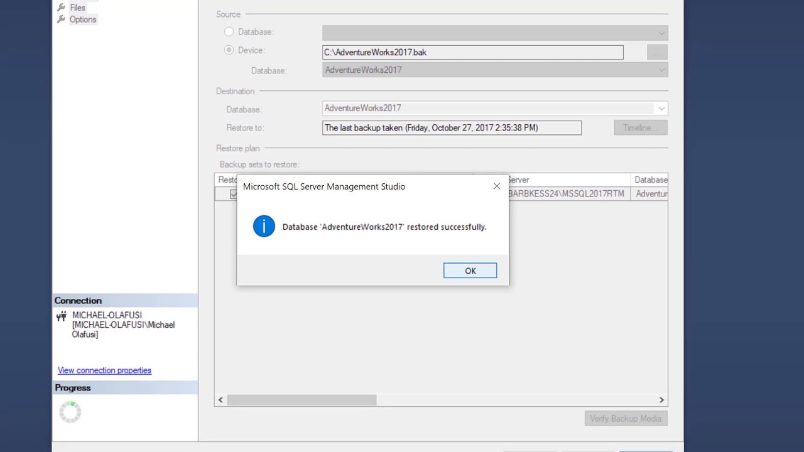Click the horizontal scrollbar thumb in backup grid
Image resolution: width=804 pixels, height=452 pixels.
301,400
